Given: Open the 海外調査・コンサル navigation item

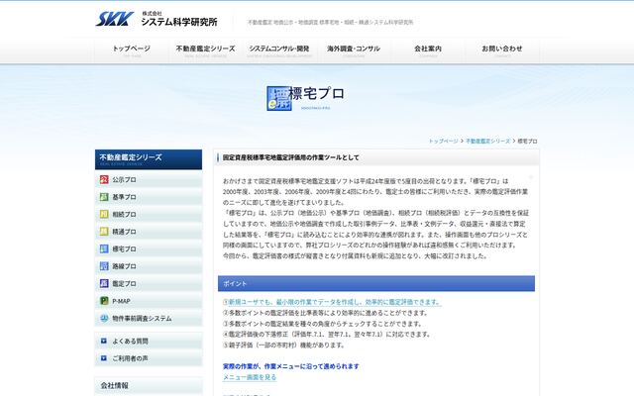Looking at the screenshot, I should pos(354,50).
